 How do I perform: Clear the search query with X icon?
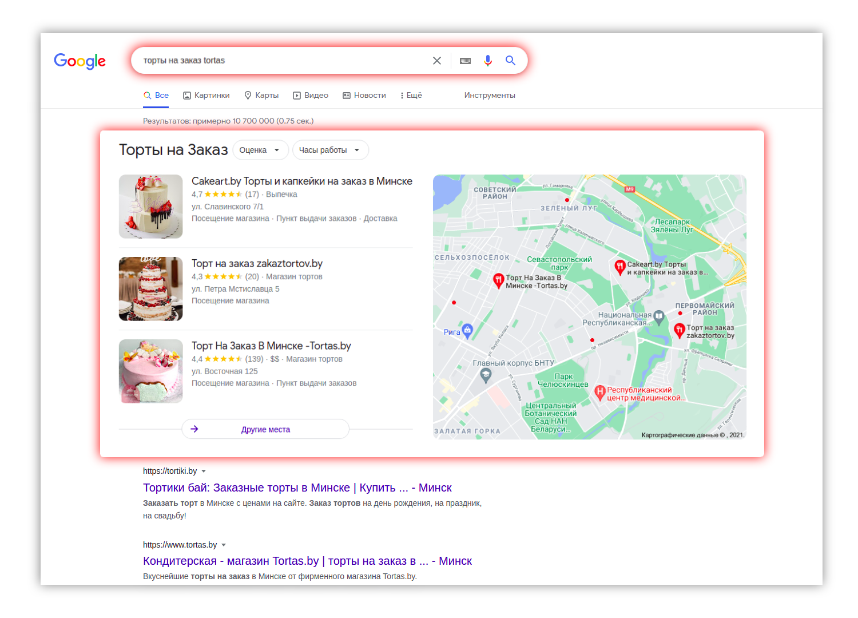tap(437, 61)
